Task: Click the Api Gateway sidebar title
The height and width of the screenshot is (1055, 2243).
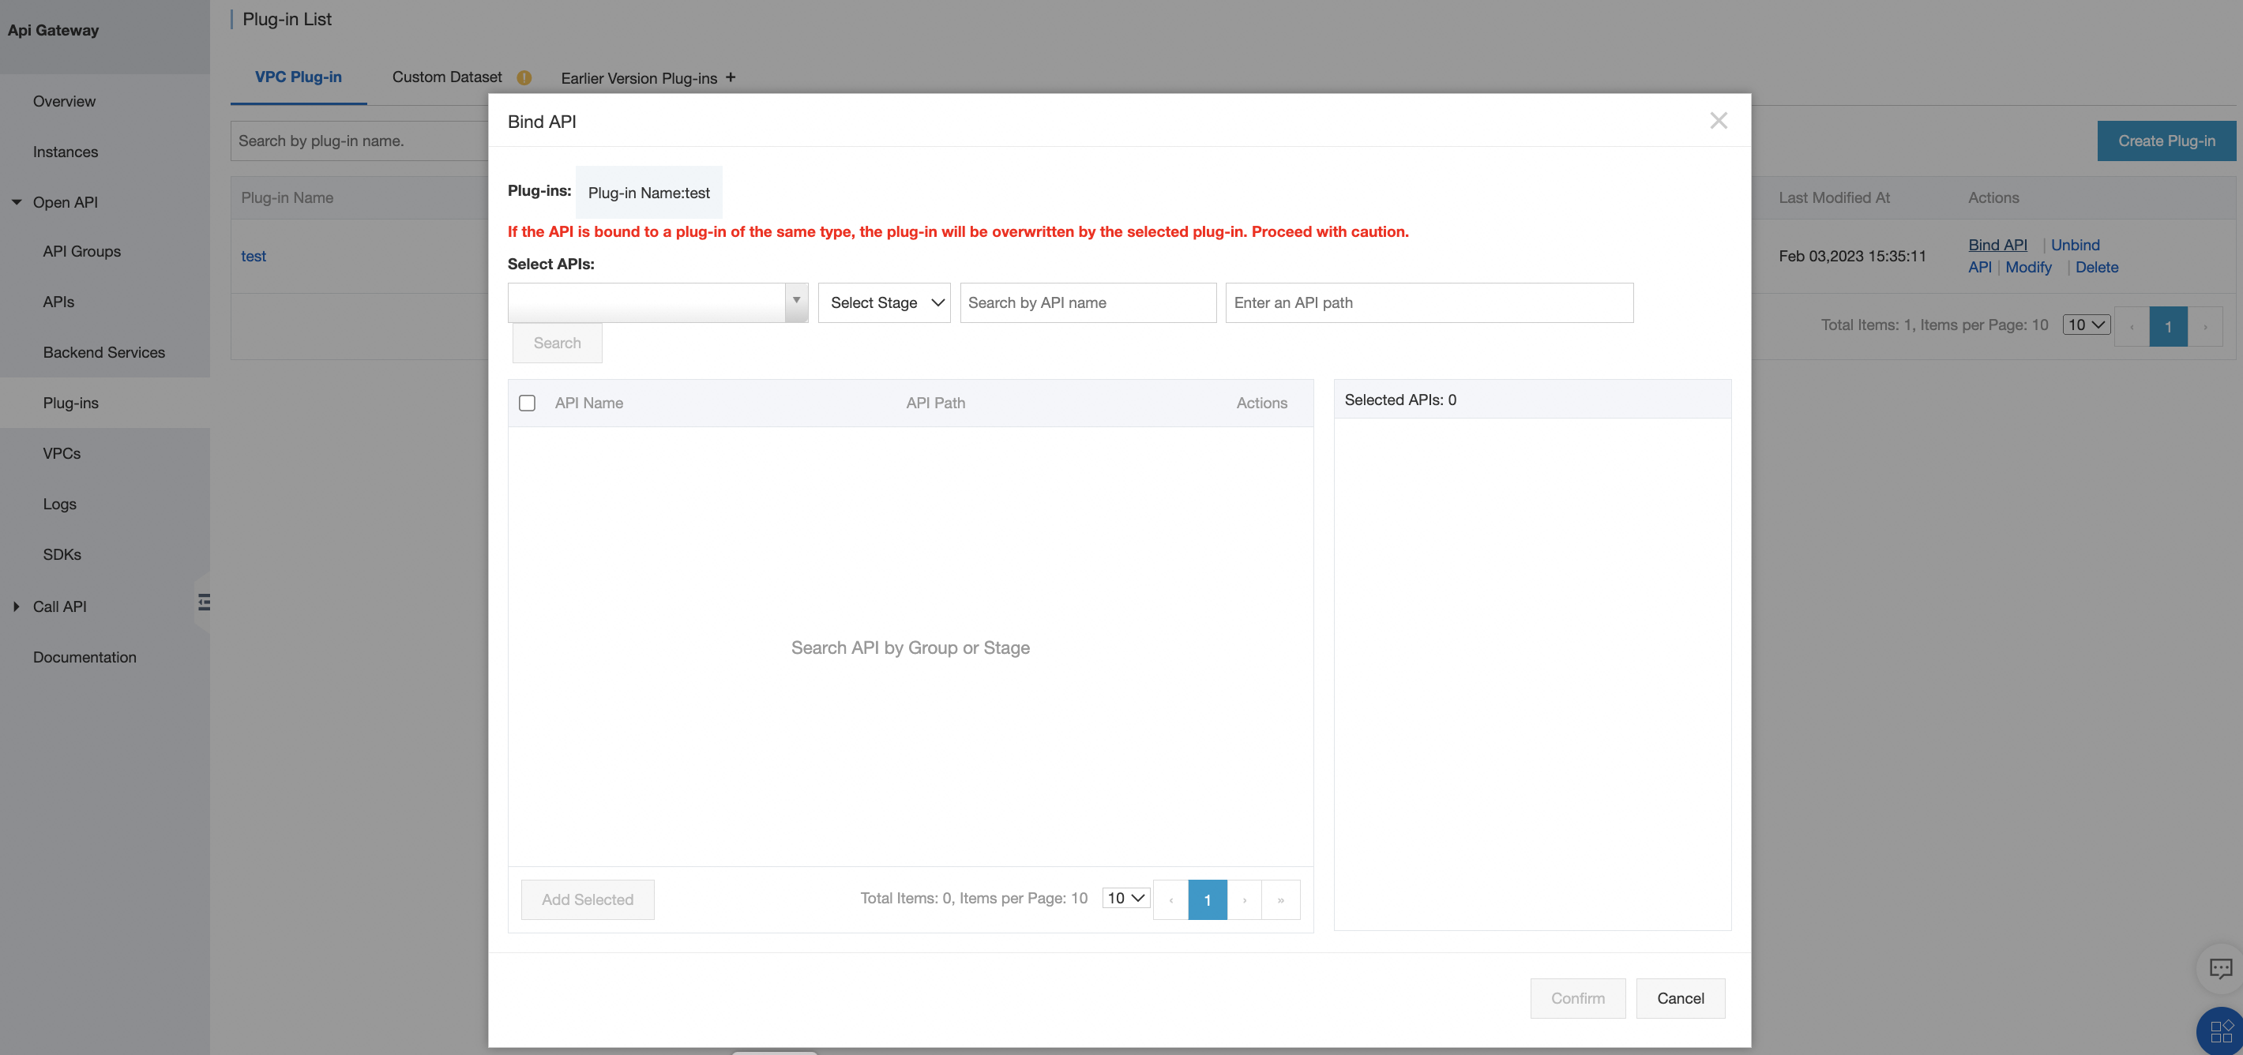Action: point(53,29)
